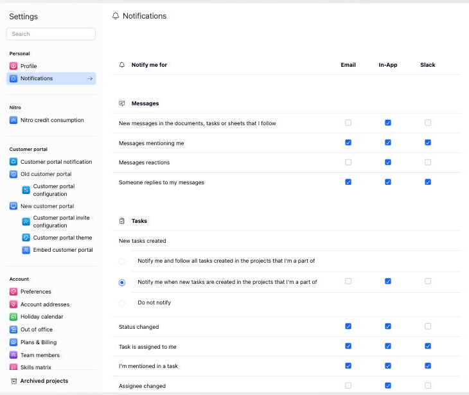Open Plans & Billing page
469x395 pixels.
point(51,342)
